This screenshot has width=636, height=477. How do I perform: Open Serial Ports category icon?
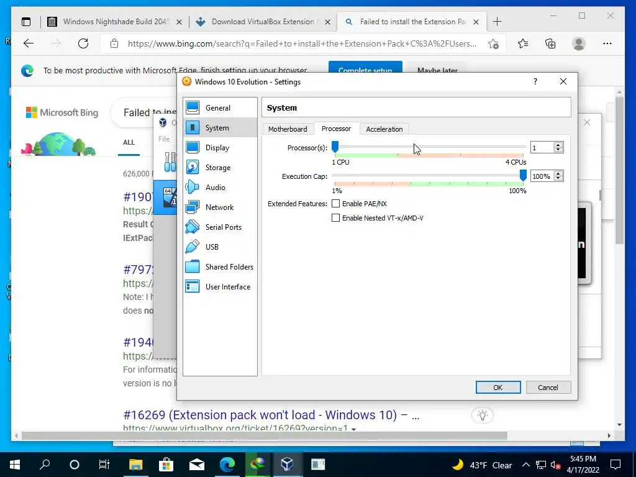(x=193, y=227)
